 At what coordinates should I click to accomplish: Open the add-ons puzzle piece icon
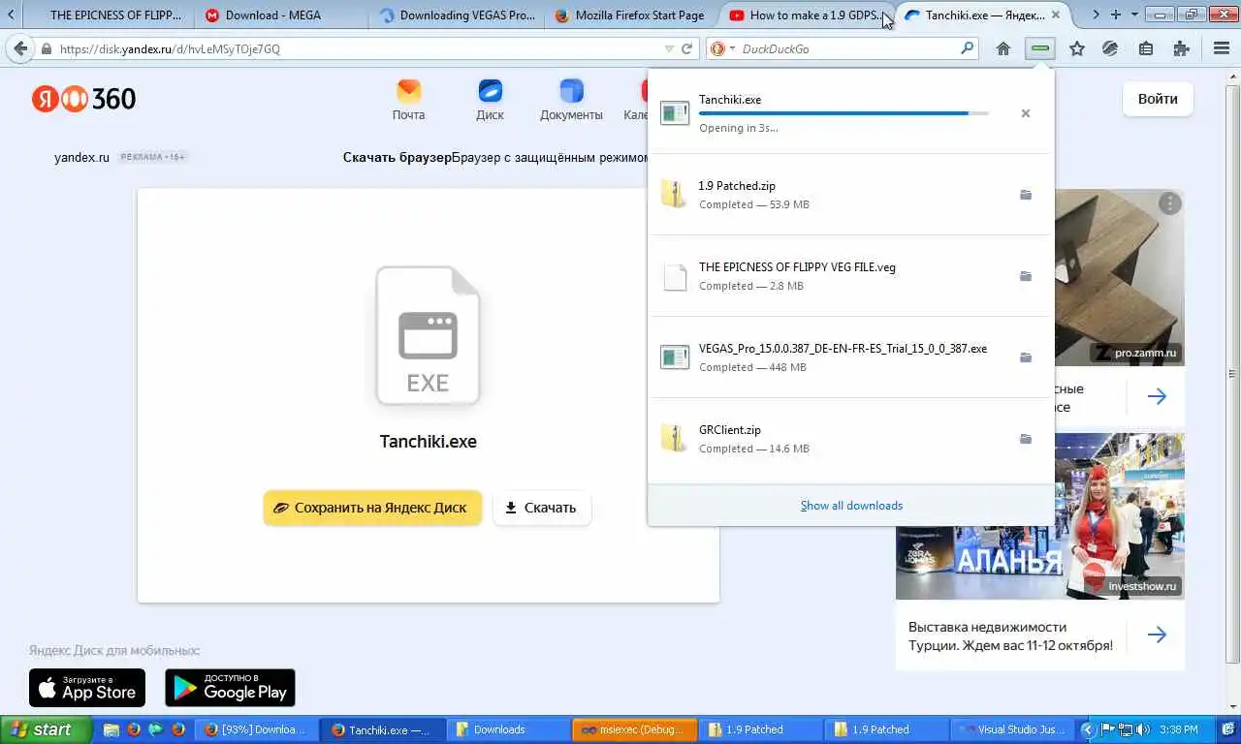[x=1181, y=48]
